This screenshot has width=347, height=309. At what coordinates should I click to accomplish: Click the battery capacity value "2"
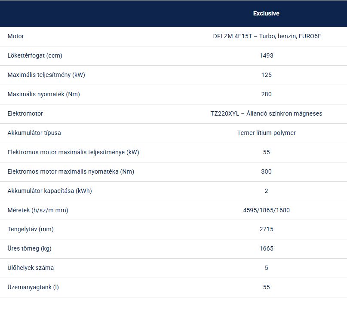click(x=266, y=191)
